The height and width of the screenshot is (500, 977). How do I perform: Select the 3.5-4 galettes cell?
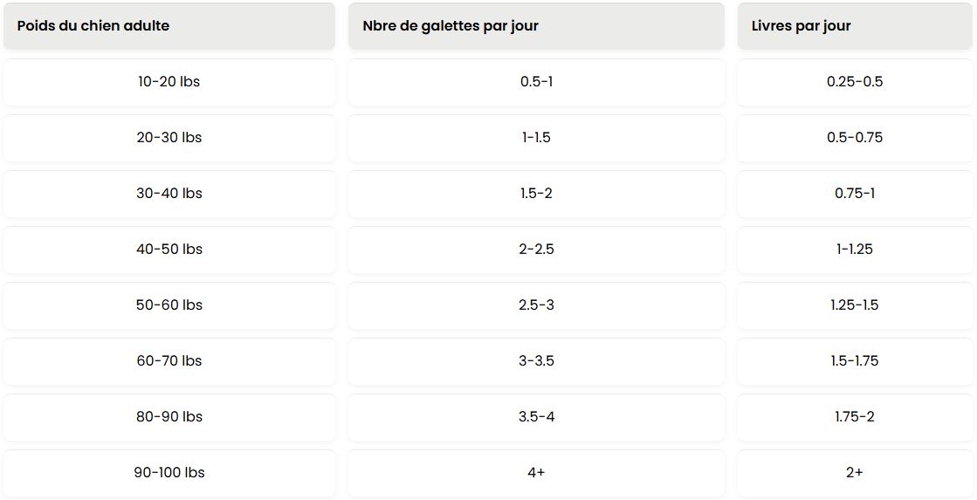coord(536,417)
